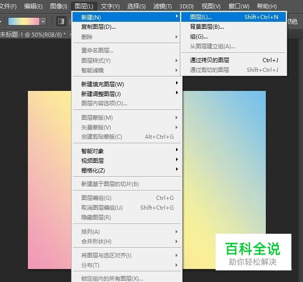Click the gradient preview swatch in options bar
The width and height of the screenshot is (303, 282).
pyautogui.click(x=24, y=21)
